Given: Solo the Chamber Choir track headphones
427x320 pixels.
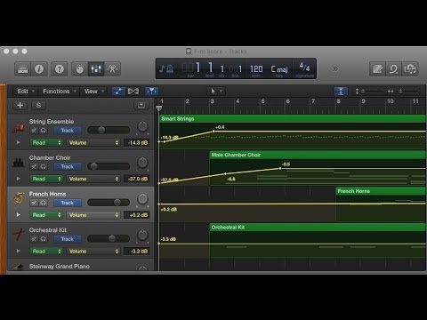Looking at the screenshot, I should pos(44,166).
